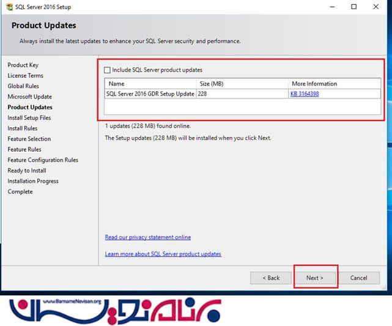Select Install Setup Files step
The height and width of the screenshot is (326, 392).
point(29,118)
